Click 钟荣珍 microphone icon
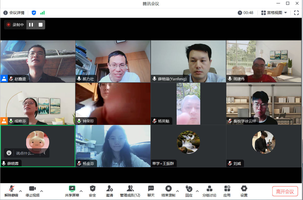Screen dimensions: 303x200 pos(79,121)
